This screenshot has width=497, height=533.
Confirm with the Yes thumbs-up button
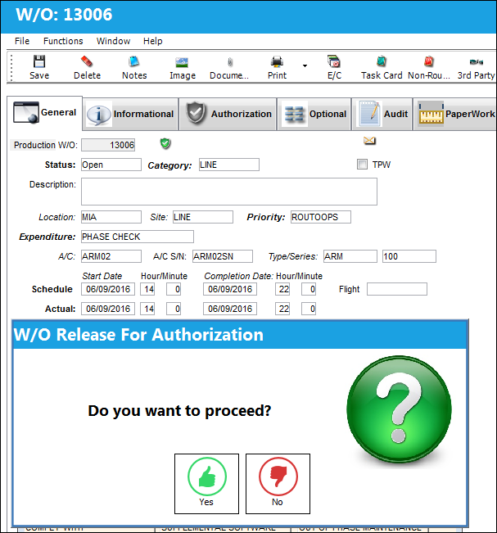click(206, 484)
